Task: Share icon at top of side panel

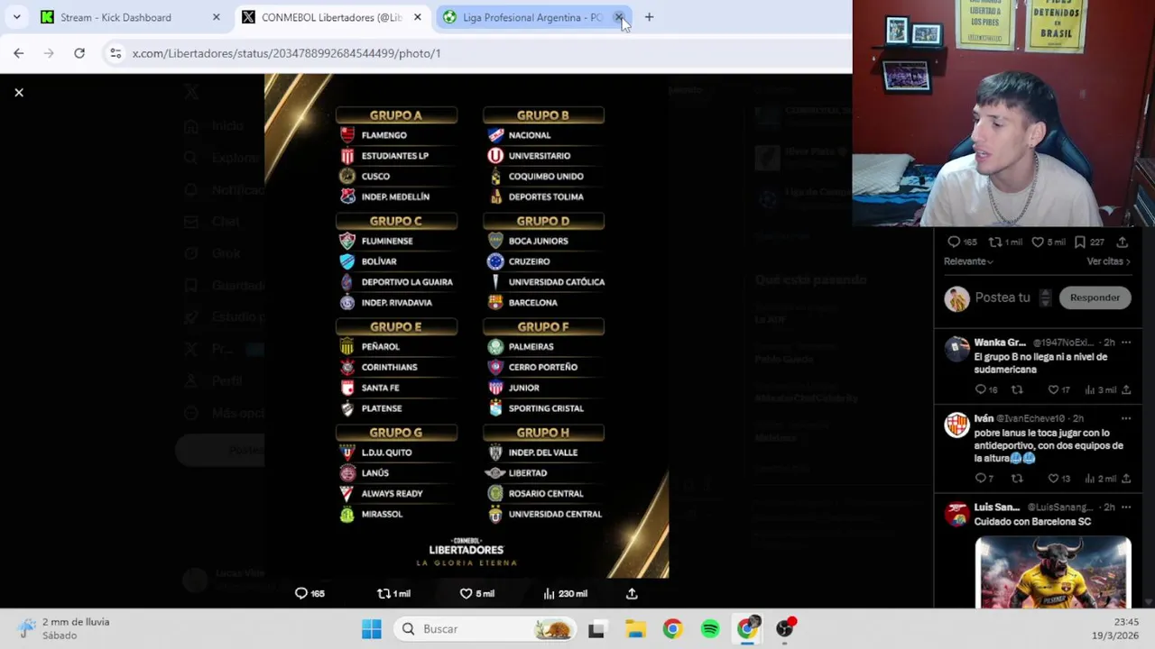Action: (1123, 242)
